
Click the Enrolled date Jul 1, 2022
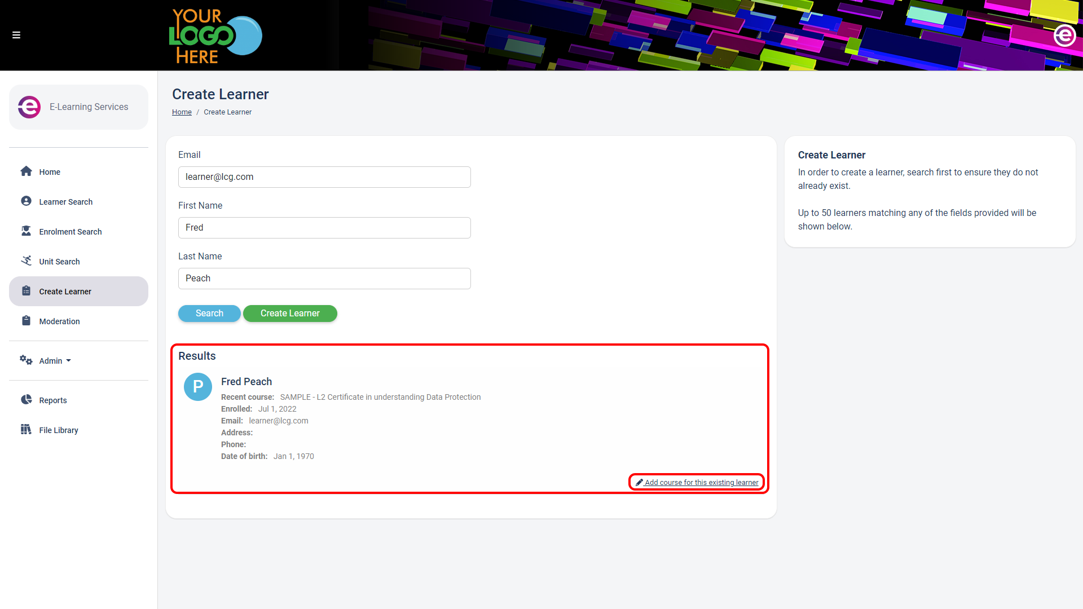tap(277, 409)
